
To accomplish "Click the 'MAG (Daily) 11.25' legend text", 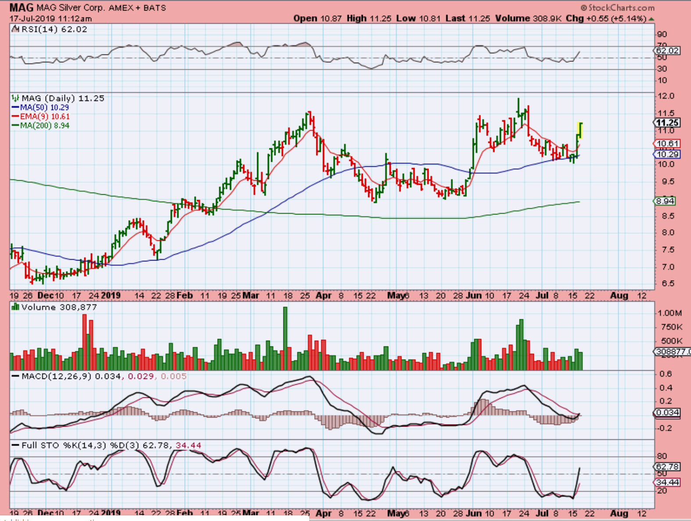I will (63, 98).
